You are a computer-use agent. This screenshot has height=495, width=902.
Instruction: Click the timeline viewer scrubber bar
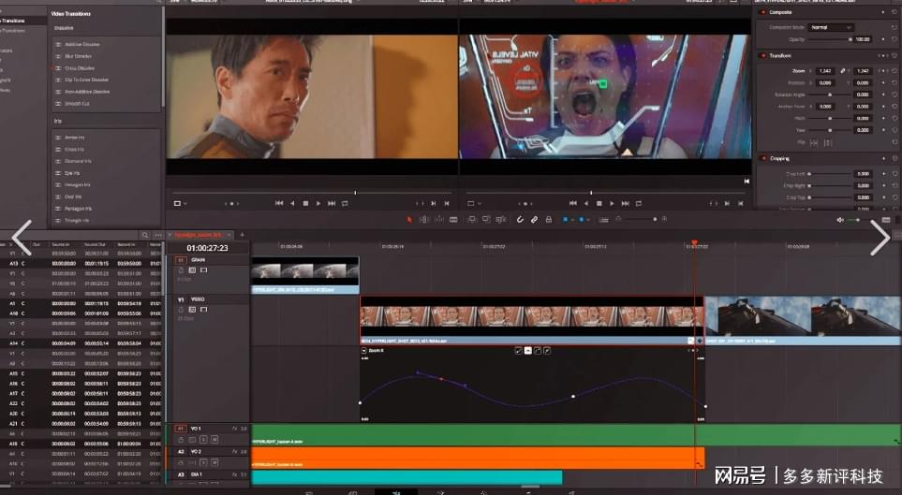click(x=605, y=193)
